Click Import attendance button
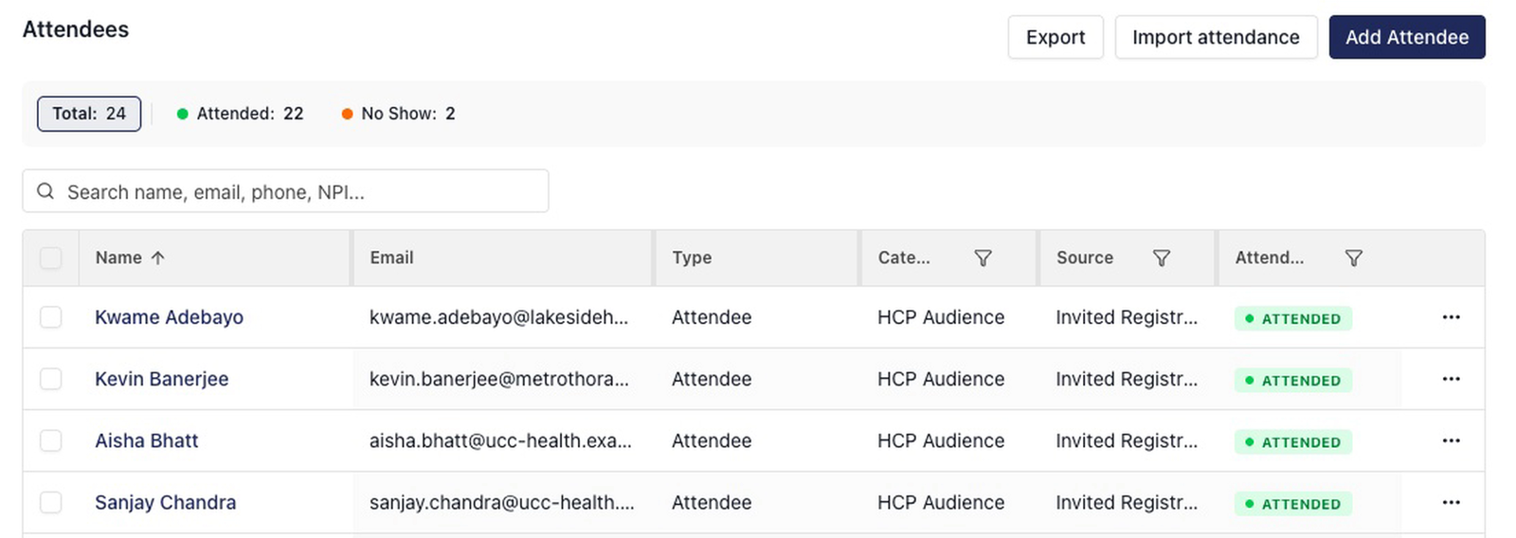Image resolution: width=1516 pixels, height=538 pixels. point(1216,37)
